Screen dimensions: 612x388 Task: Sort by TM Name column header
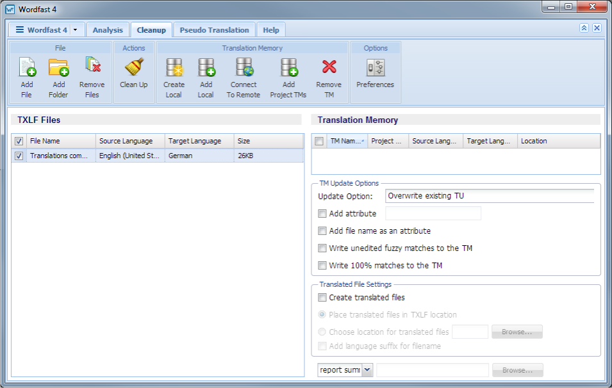(x=347, y=141)
